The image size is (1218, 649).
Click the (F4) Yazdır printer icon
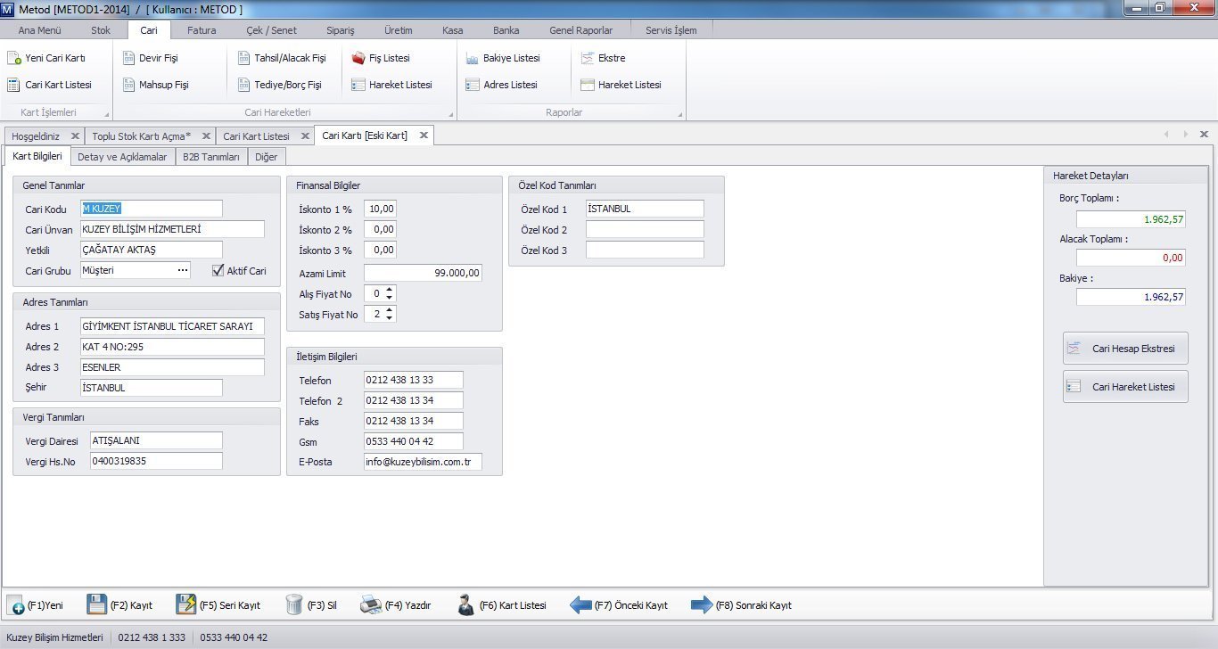click(371, 604)
